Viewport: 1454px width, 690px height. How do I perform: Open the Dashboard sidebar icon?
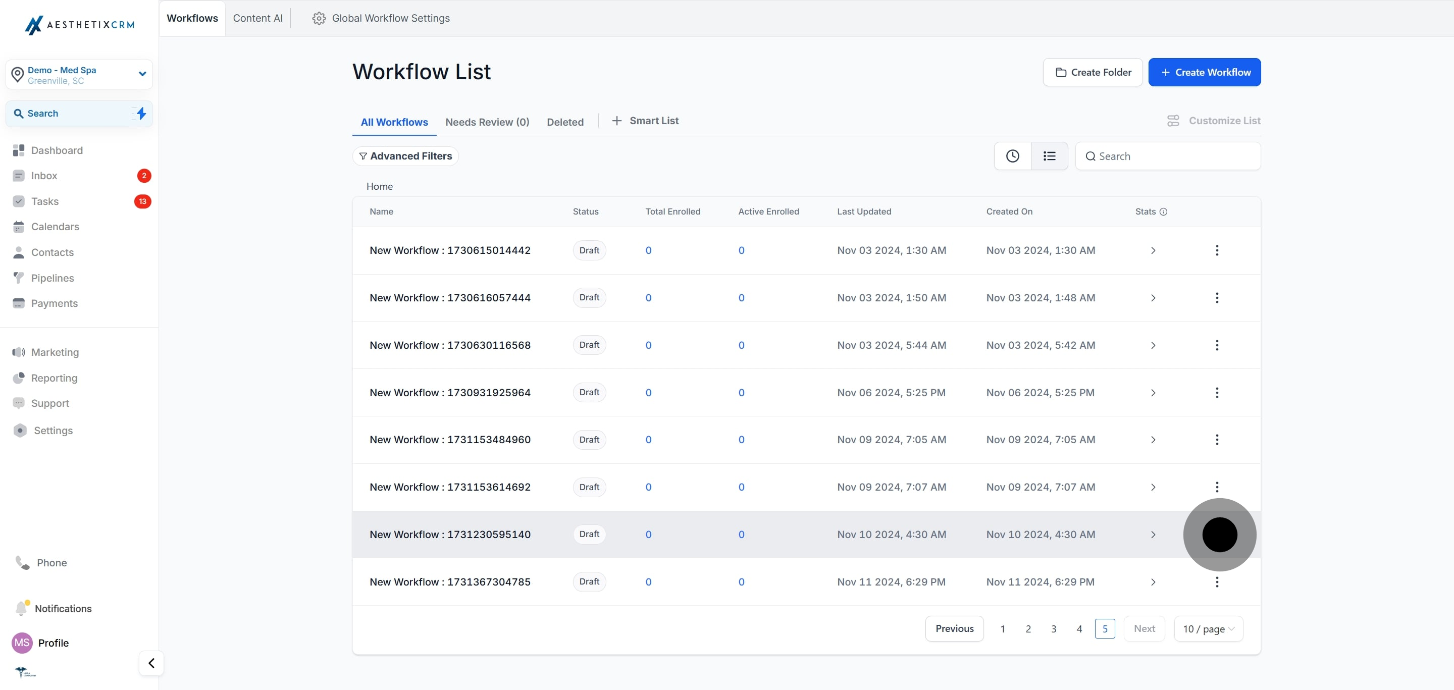[19, 150]
